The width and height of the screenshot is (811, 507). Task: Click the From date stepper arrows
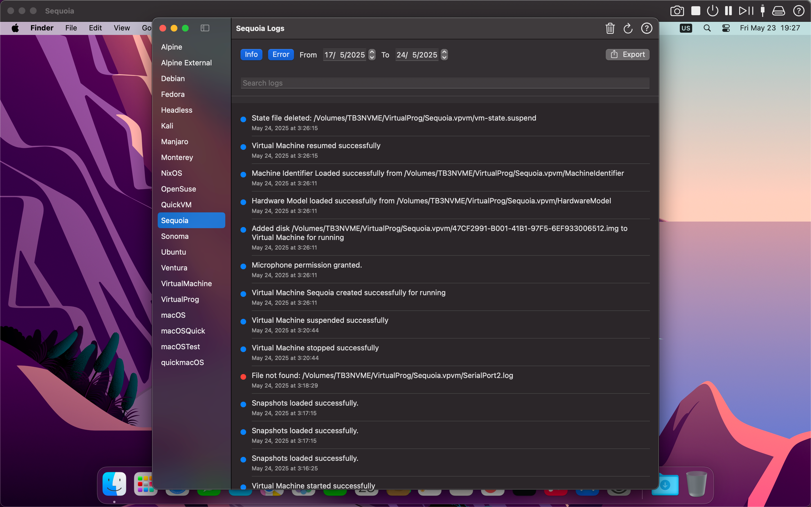(x=372, y=54)
